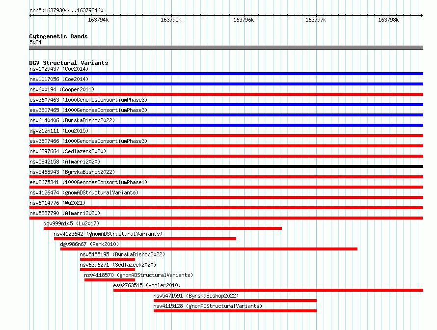Click the chr5:163793044..163798460 coordinate text
This screenshot has width=437, height=330.
click(66, 10)
